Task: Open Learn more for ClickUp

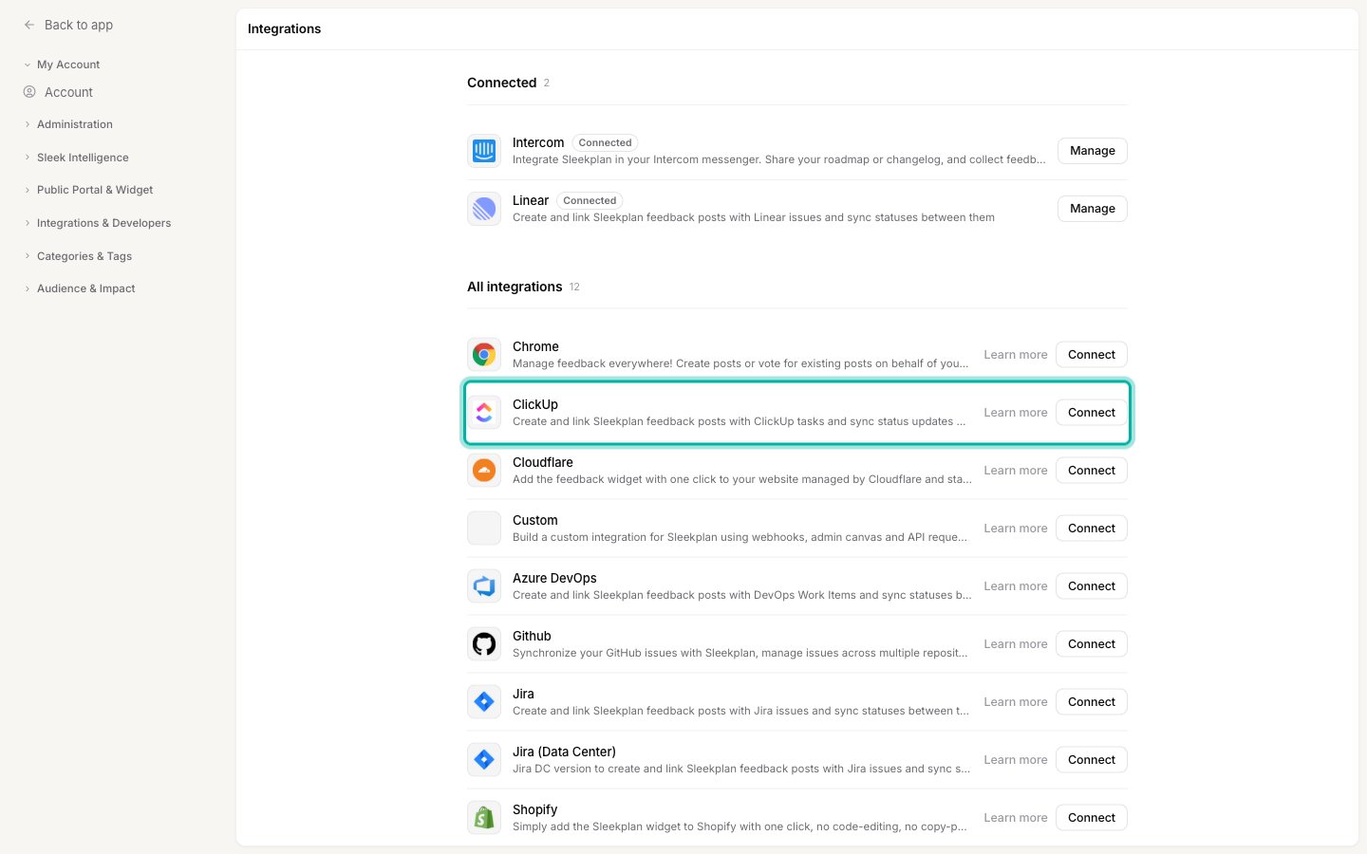Action: click(1016, 413)
